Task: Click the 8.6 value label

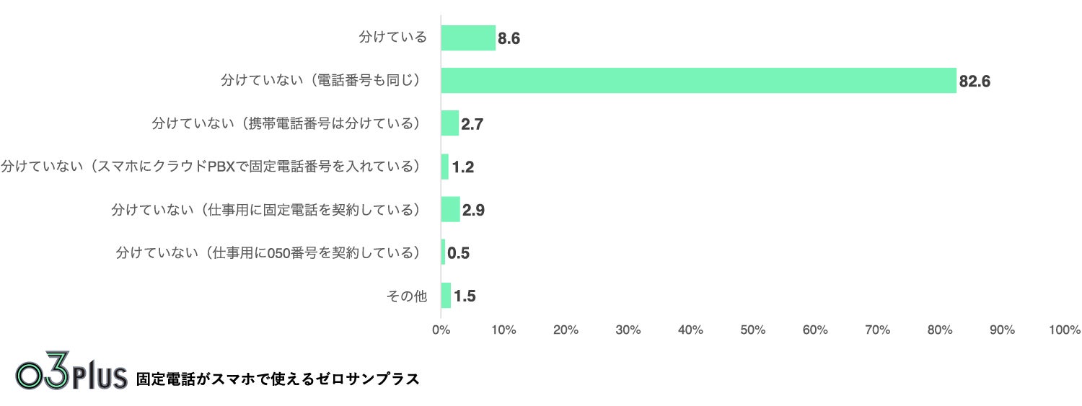Action: pyautogui.click(x=509, y=39)
